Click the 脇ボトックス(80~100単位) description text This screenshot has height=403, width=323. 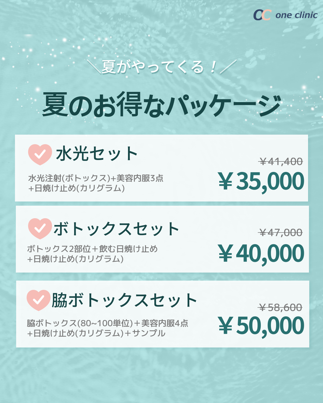tap(80, 323)
